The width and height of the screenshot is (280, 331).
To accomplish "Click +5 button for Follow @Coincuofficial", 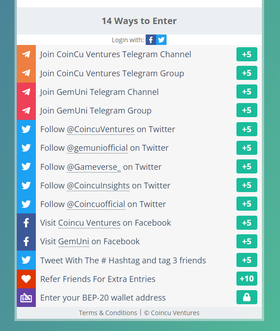I will [x=246, y=204].
